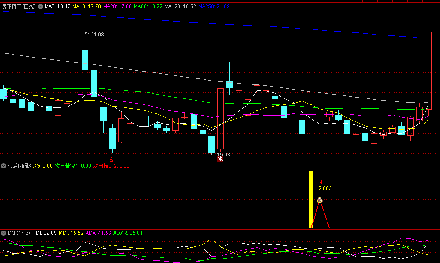The image size is (440, 263).
Task: Click the PDI: 39.09 value
Action: pyautogui.click(x=44, y=233)
